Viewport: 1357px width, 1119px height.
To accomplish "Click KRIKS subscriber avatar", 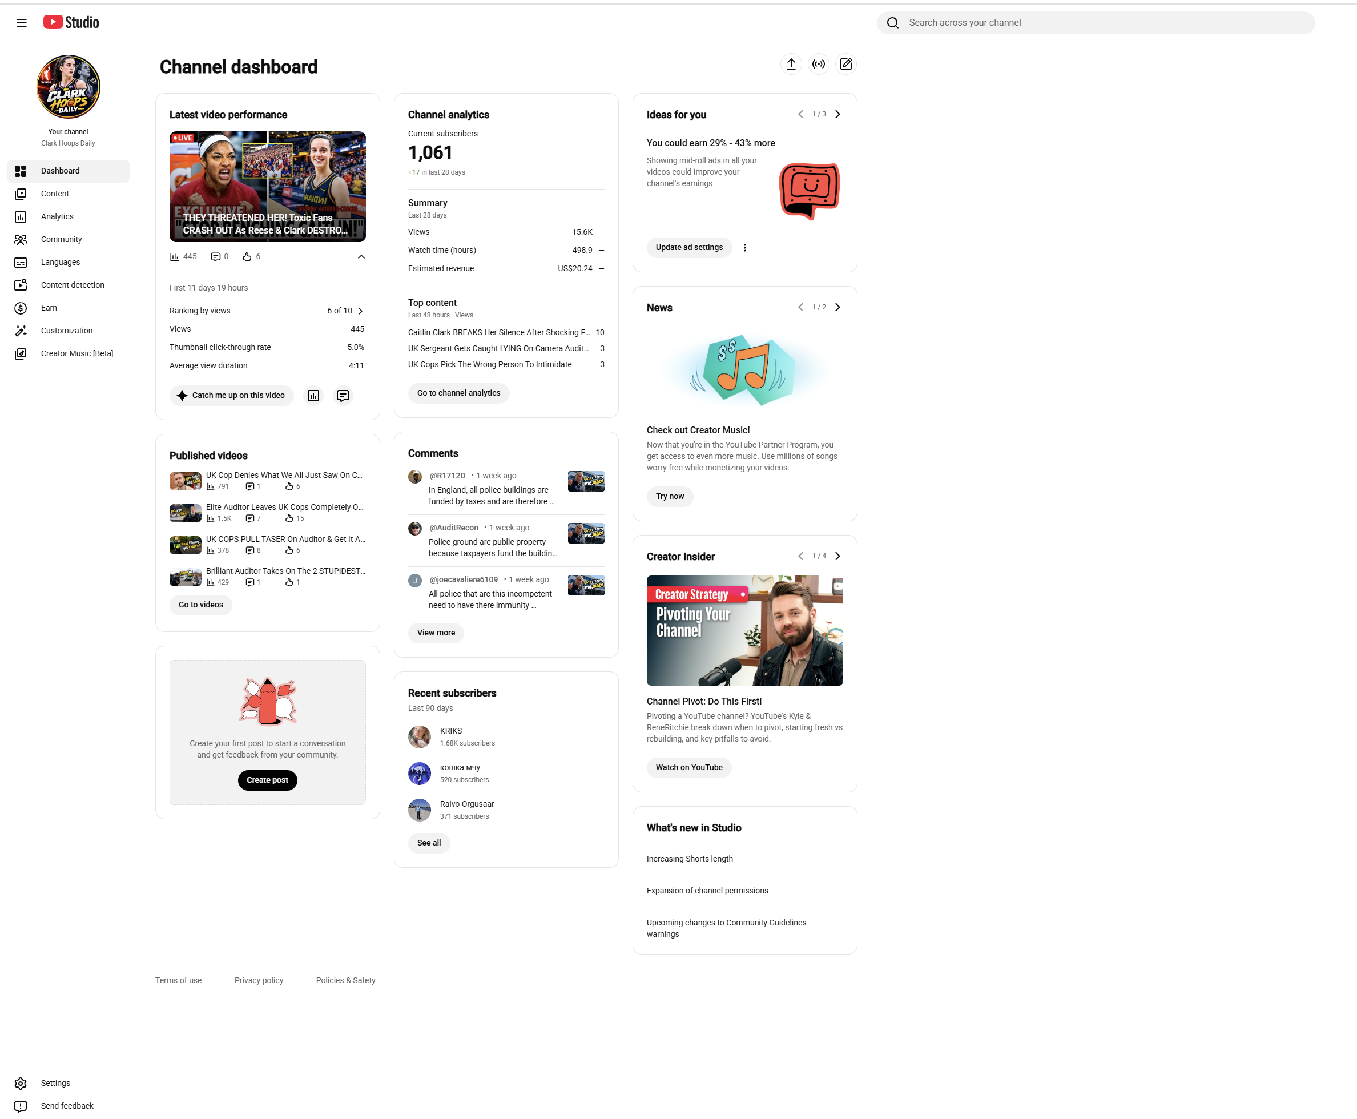I will (419, 736).
